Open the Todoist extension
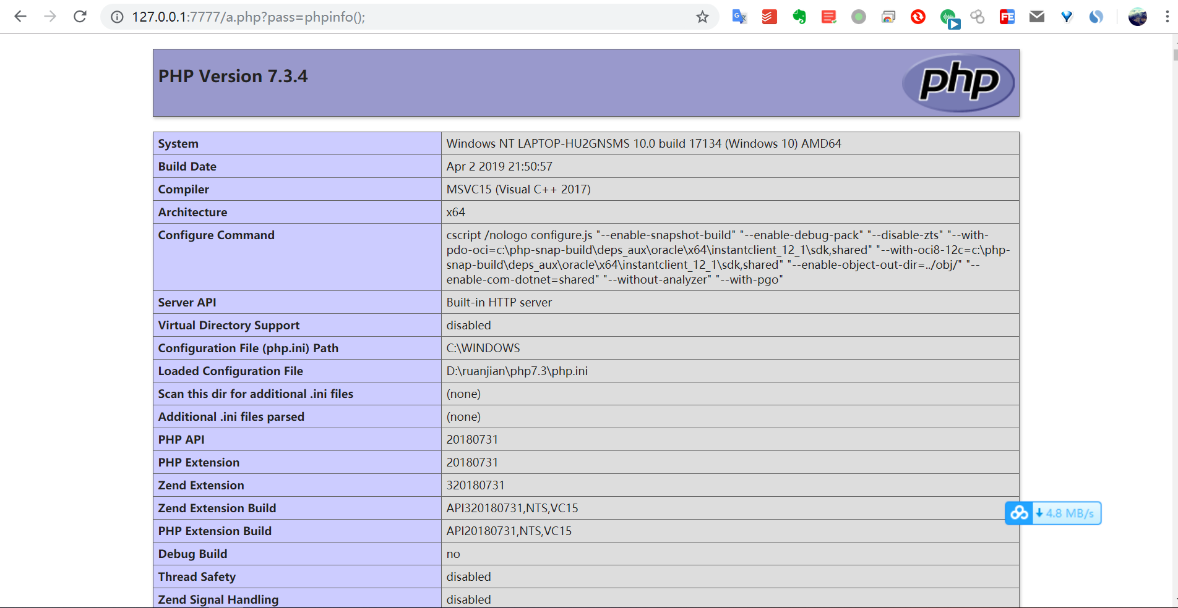This screenshot has width=1178, height=608. 769,17
